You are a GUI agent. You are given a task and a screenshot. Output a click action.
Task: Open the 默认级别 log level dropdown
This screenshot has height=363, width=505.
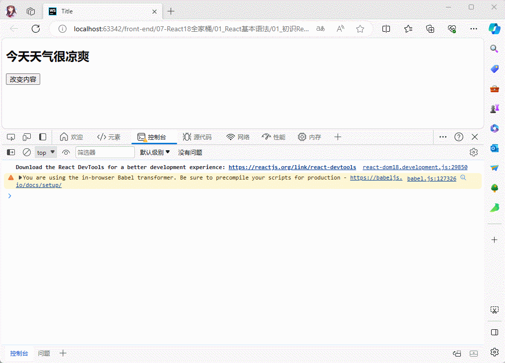[x=155, y=152]
